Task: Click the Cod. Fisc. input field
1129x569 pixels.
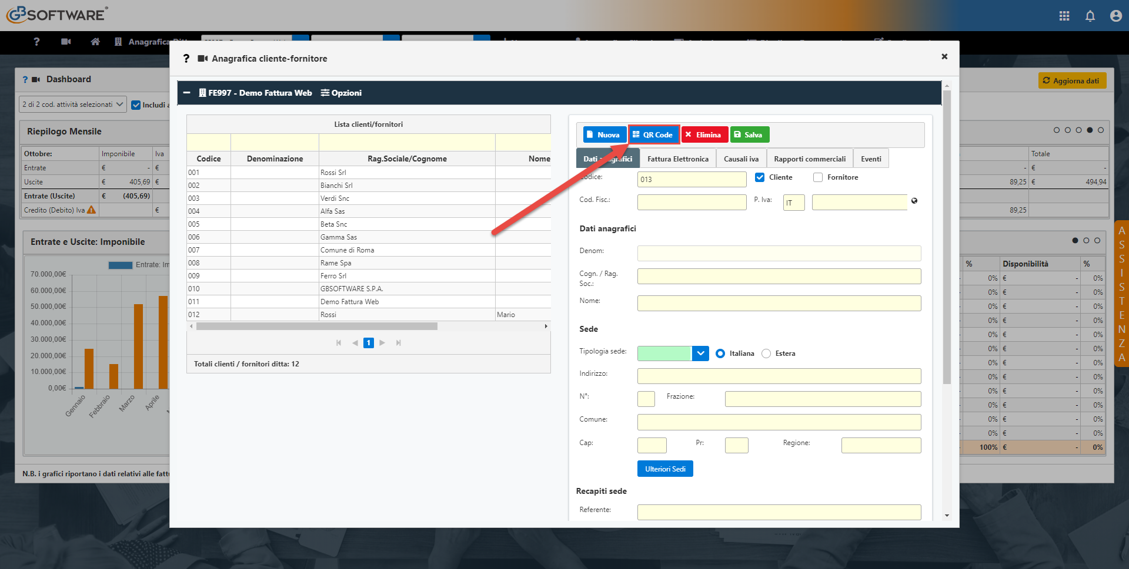Action: pyautogui.click(x=692, y=202)
